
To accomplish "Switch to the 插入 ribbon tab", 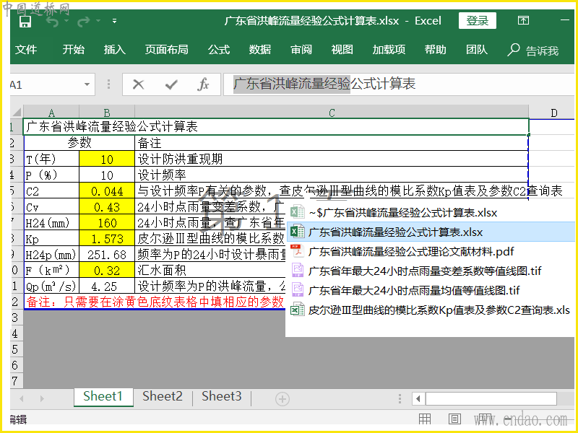I will click(x=115, y=49).
